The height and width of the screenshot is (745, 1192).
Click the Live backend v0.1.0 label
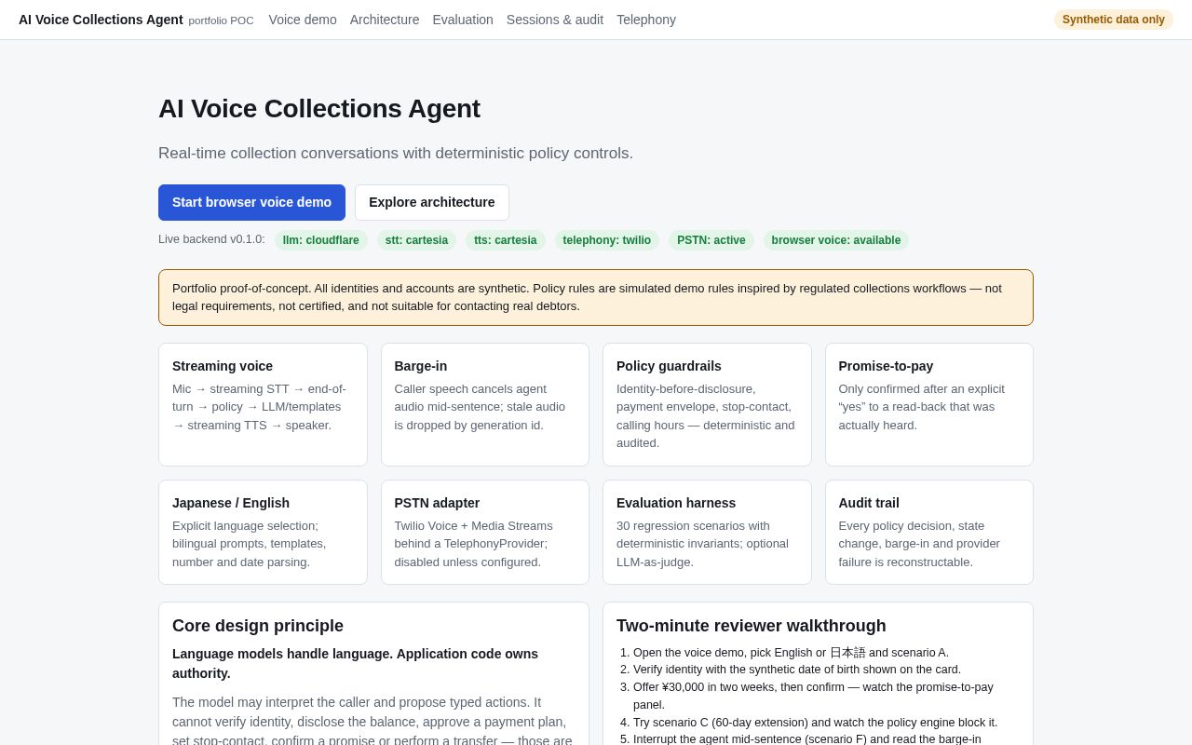click(211, 239)
